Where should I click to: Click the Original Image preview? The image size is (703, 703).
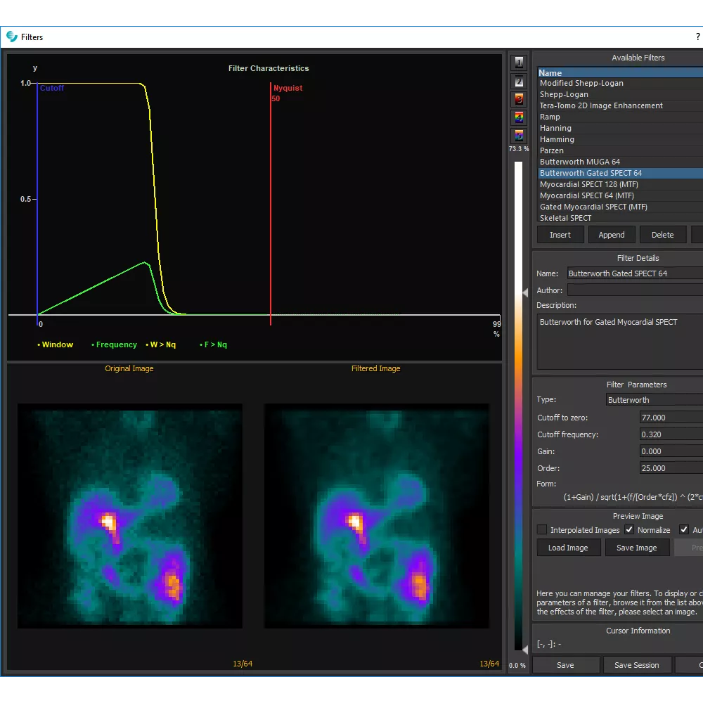(x=130, y=516)
